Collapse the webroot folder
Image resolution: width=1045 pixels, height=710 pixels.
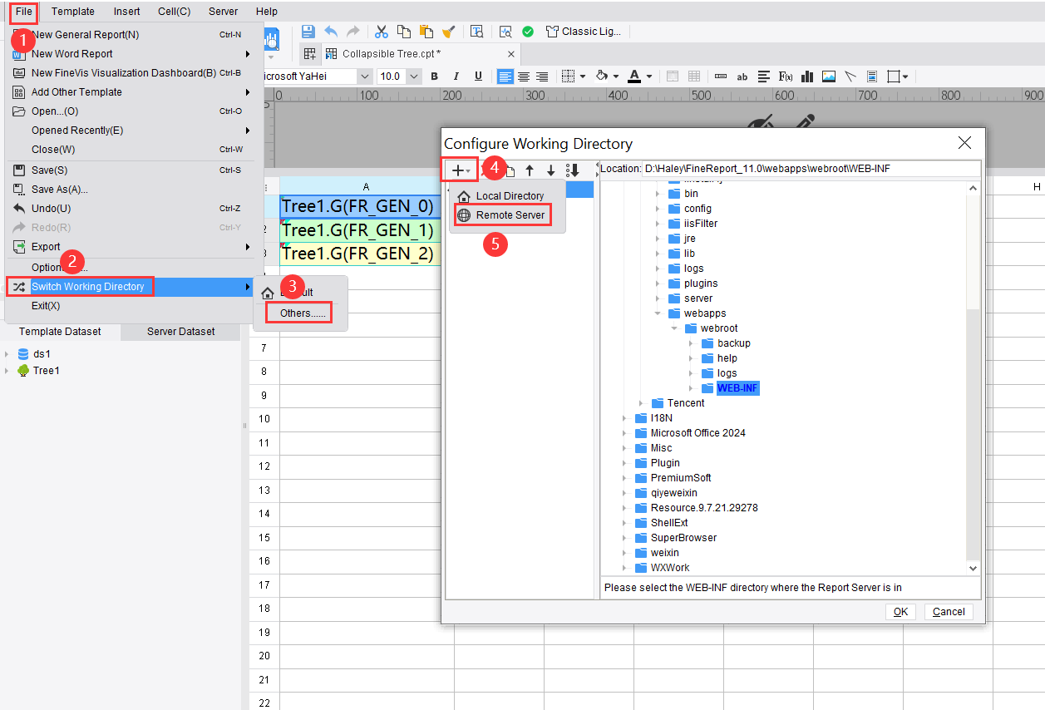675,328
